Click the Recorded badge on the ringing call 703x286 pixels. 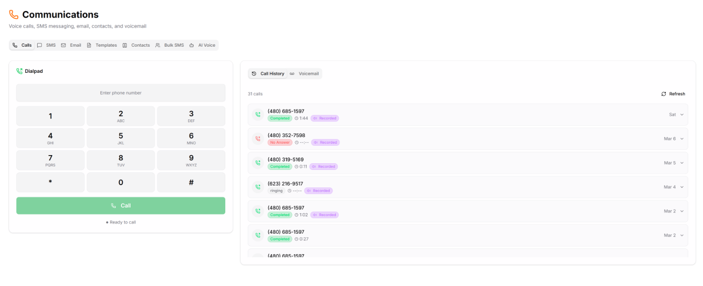(319, 191)
